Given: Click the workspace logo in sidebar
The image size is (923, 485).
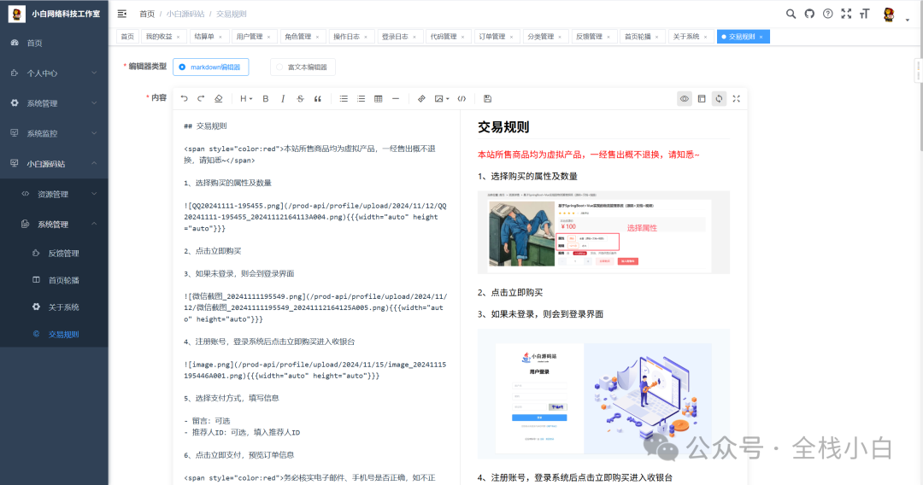Looking at the screenshot, I should pyautogui.click(x=16, y=14).
